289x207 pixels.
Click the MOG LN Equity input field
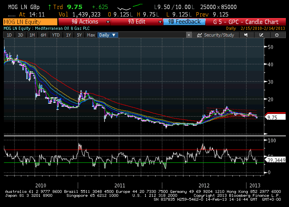point(30,22)
